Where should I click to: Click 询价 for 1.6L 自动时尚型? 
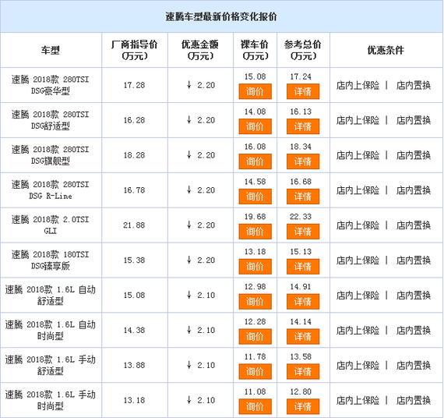[255, 337]
